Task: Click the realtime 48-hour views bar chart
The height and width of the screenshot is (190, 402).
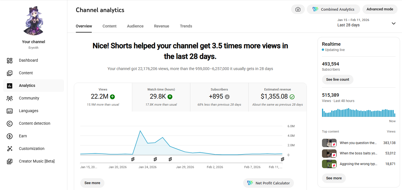Action: (358, 112)
